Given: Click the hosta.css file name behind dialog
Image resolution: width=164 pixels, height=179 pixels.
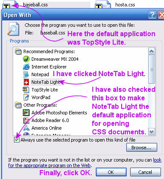Looking at the screenshot, I should pyautogui.click(x=125, y=5).
